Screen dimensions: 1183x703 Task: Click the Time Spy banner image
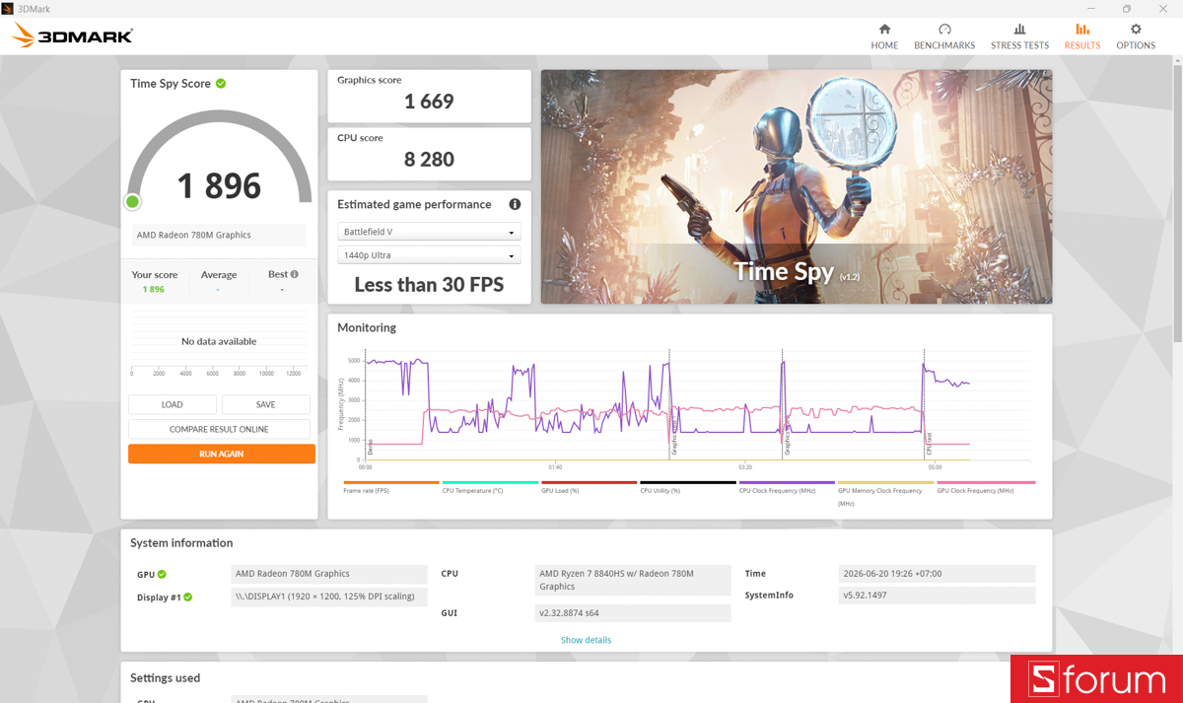pos(797,186)
